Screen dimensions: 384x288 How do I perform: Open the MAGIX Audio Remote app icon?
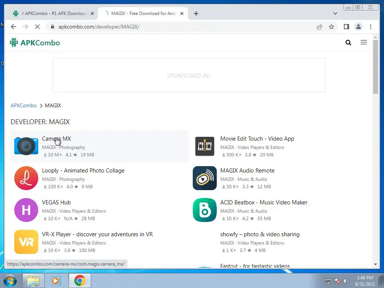tap(205, 178)
